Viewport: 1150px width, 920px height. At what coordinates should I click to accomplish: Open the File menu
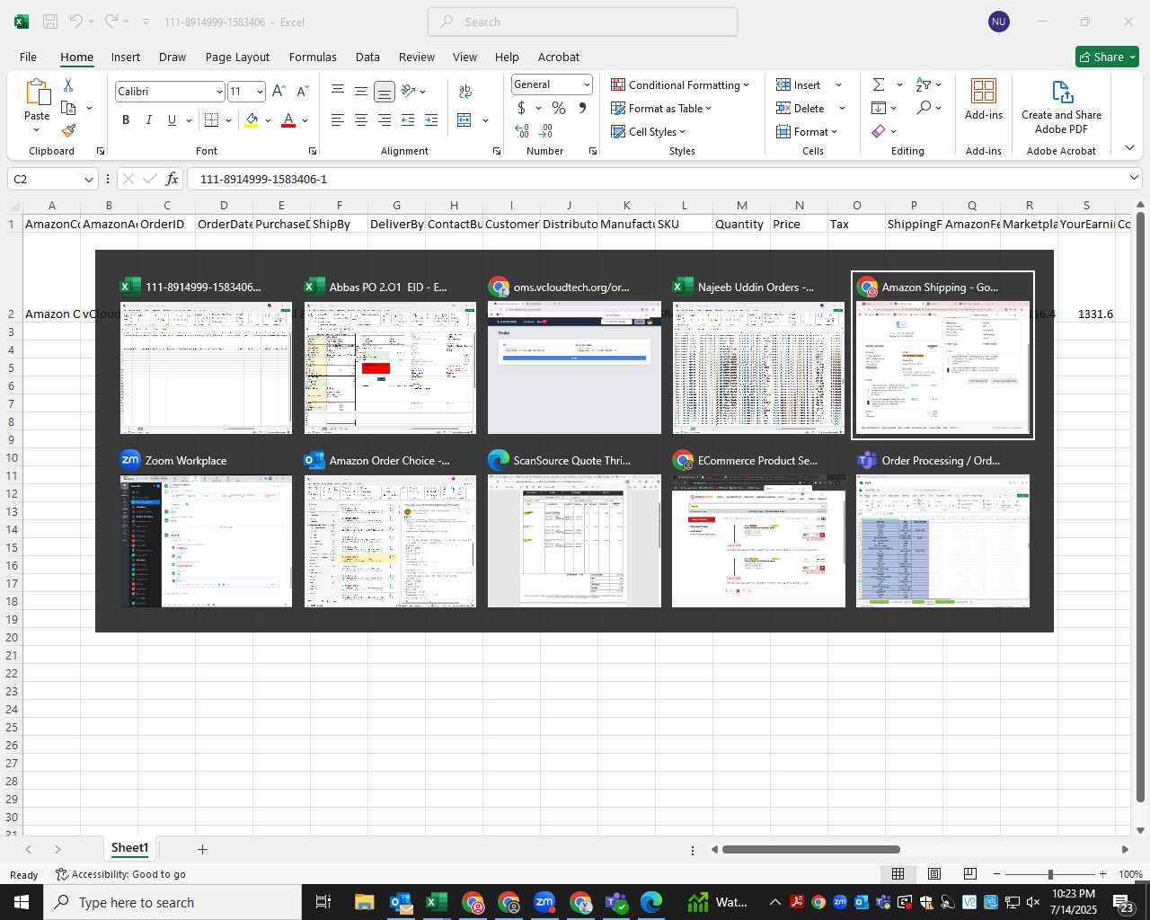28,57
